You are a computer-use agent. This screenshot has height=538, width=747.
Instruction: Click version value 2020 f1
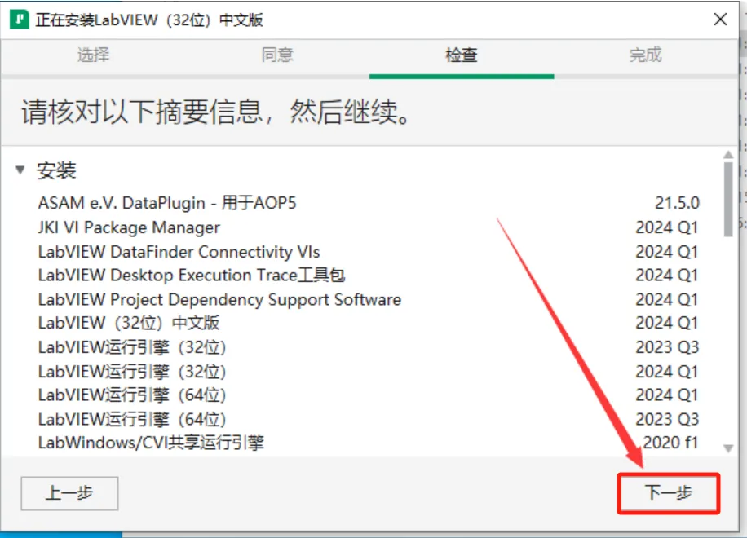coord(670,443)
